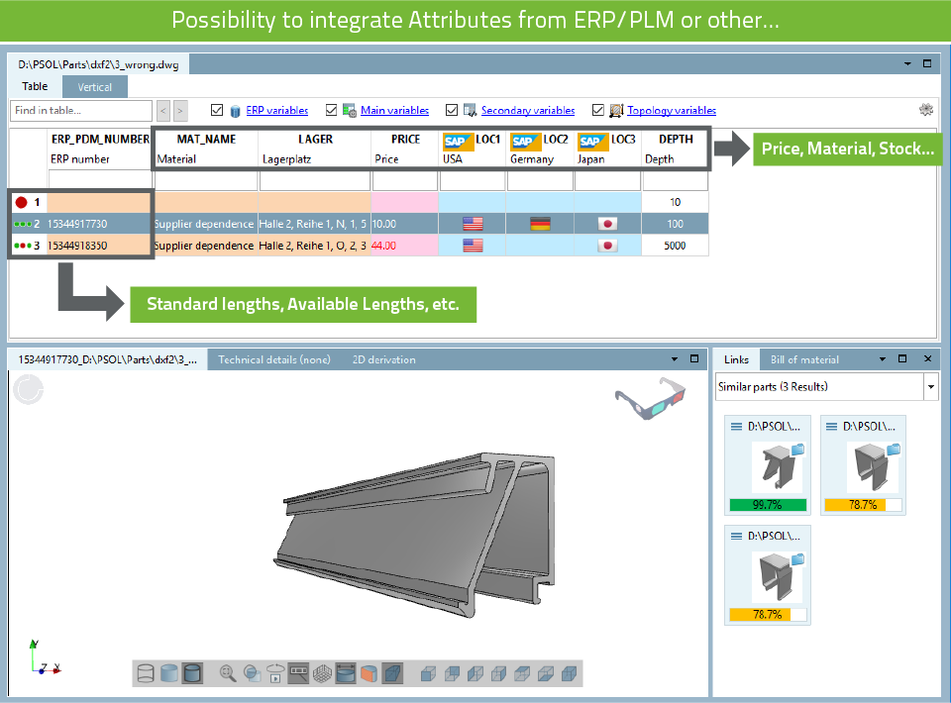Click the Find in table search field
951x703 pixels.
(81, 111)
